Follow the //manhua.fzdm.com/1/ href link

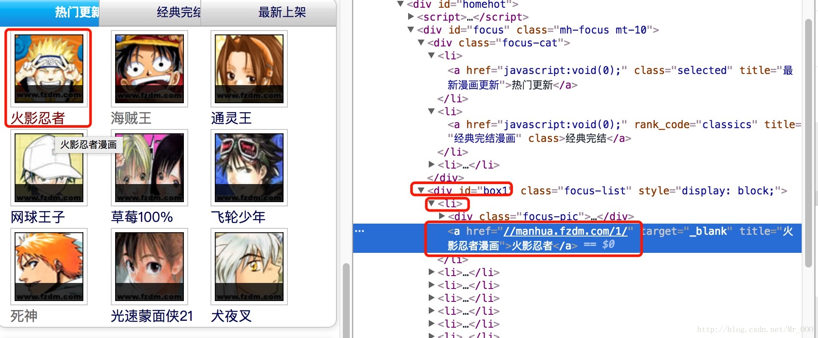click(565, 231)
